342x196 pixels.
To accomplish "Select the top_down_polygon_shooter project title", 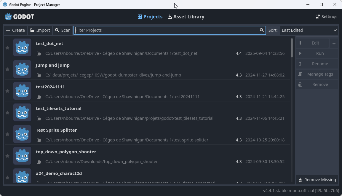I will [66, 152].
